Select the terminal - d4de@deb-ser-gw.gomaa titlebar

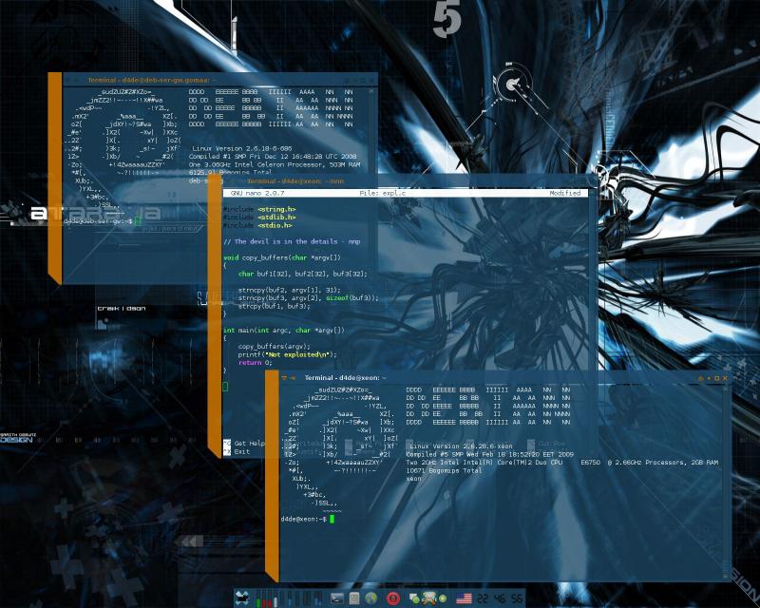coord(147,79)
